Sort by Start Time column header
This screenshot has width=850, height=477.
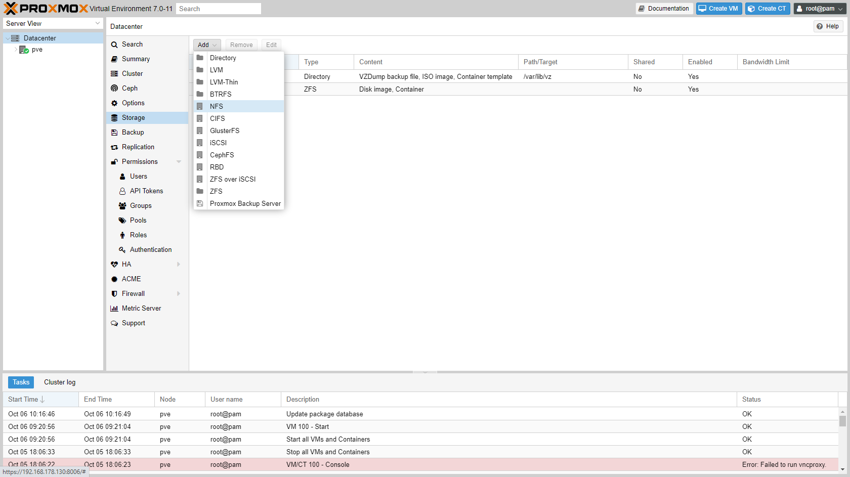click(x=40, y=400)
